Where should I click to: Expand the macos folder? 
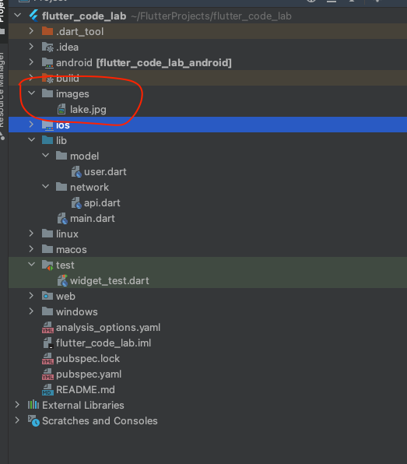click(x=31, y=249)
